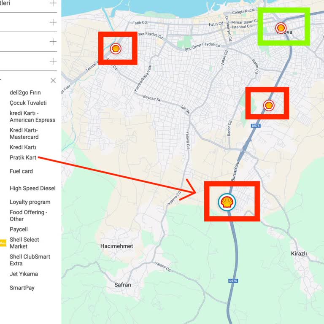
Task: Select the Loyalty program option
Action: coord(30,202)
